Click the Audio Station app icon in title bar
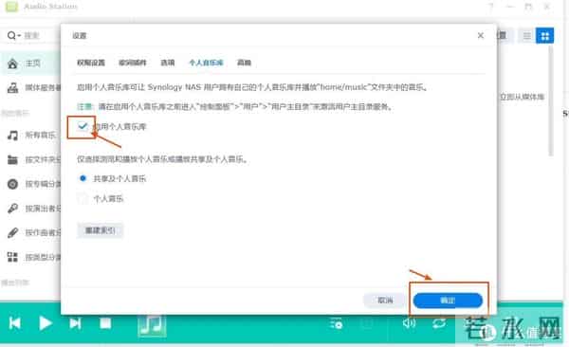 point(11,7)
